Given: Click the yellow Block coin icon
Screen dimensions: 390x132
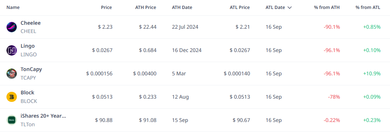Looking at the screenshot, I should coord(11,97).
